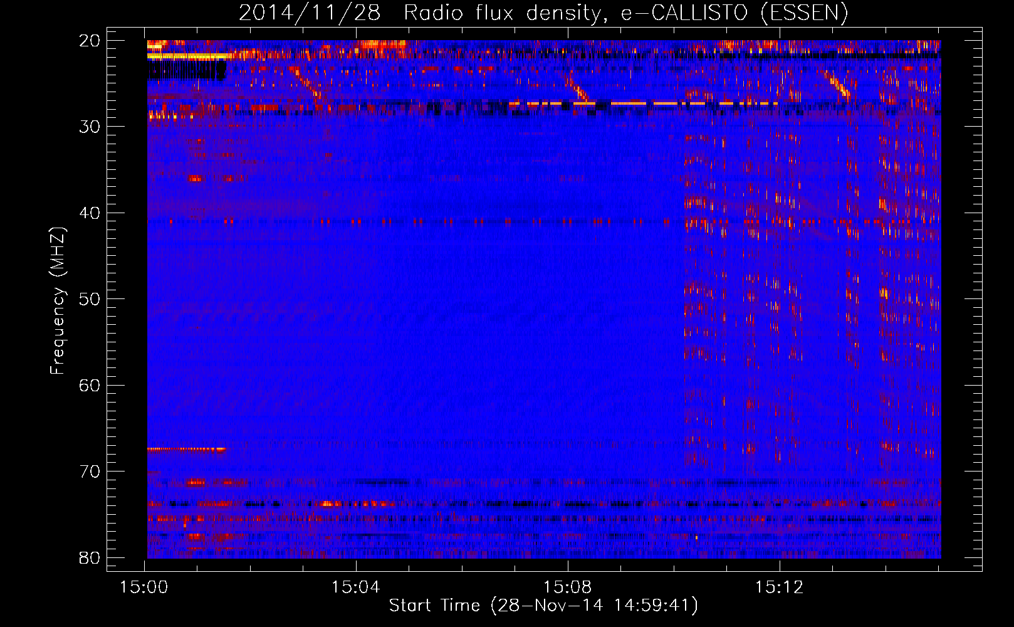Click the "15:04" time tick label

point(356,587)
